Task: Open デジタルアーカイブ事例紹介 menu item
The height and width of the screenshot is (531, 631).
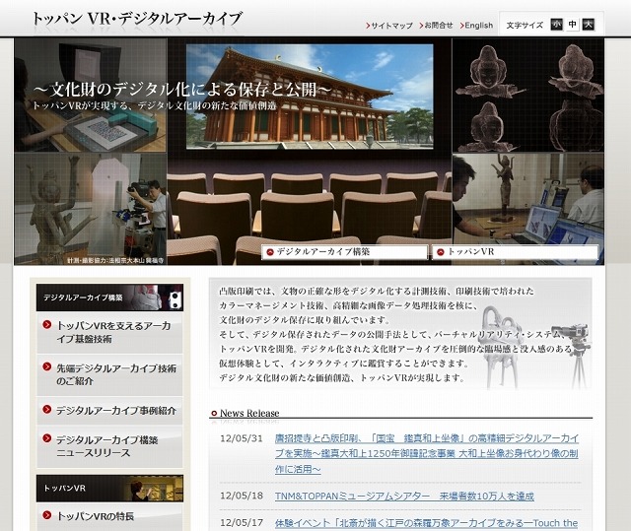Action: tap(109, 411)
